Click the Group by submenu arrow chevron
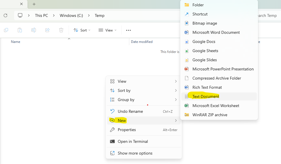Image resolution: width=281 pixels, height=164 pixels. pyautogui.click(x=176, y=100)
